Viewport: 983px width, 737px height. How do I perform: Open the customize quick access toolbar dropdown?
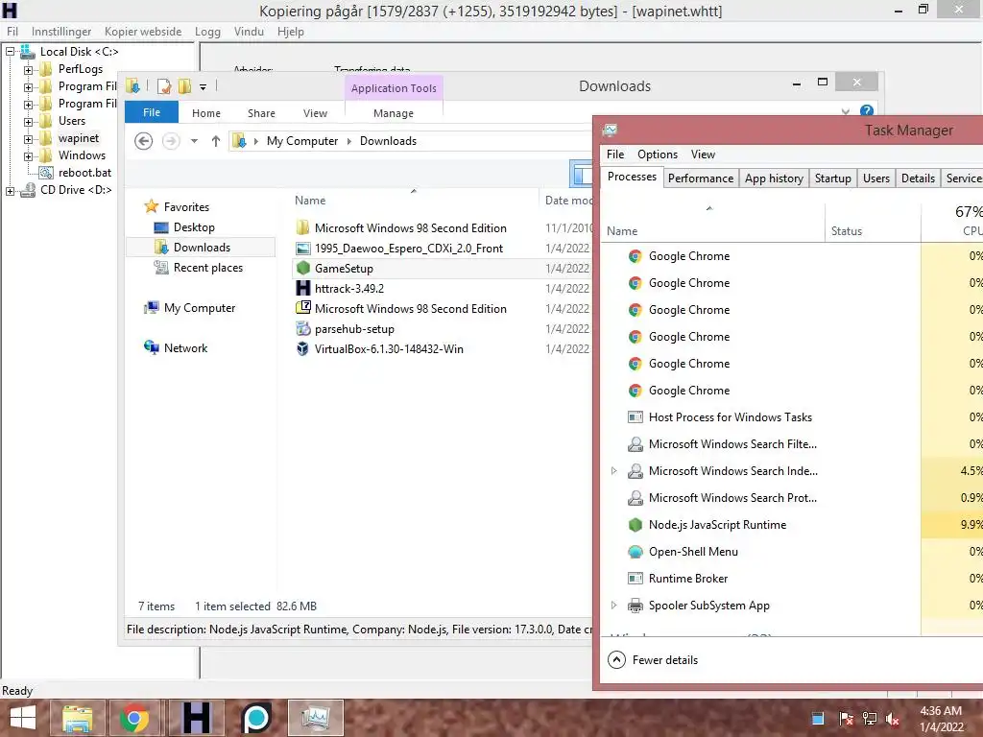click(x=204, y=87)
